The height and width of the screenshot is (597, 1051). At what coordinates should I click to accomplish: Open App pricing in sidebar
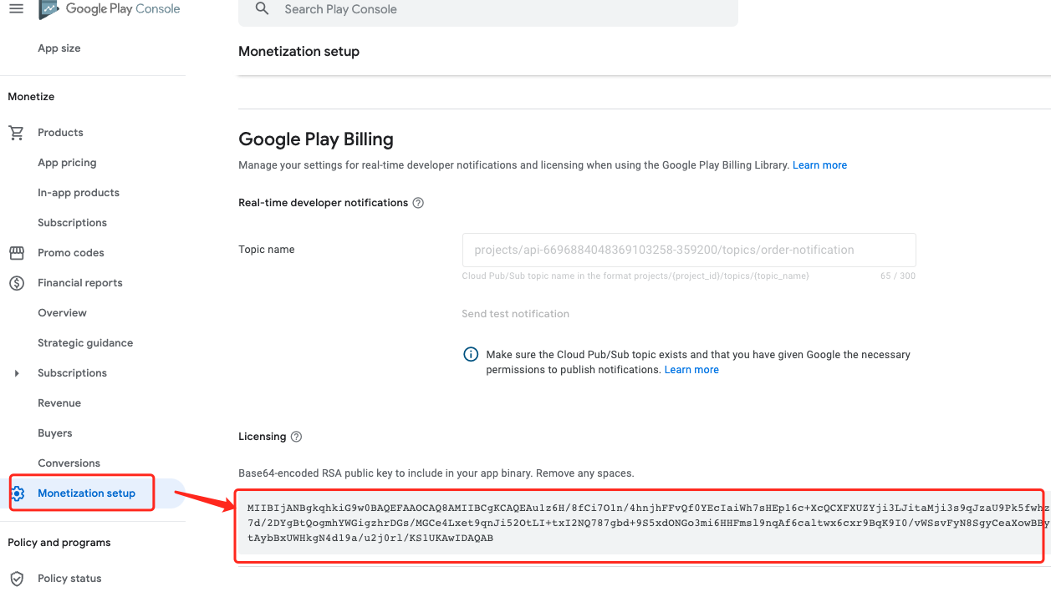pos(67,163)
